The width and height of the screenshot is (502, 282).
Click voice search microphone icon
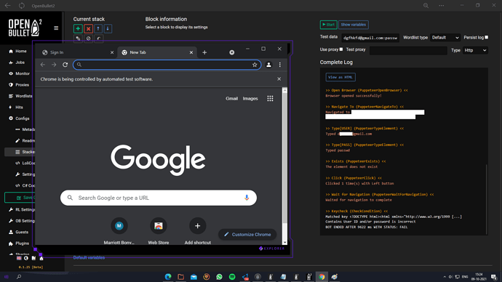[x=247, y=198]
